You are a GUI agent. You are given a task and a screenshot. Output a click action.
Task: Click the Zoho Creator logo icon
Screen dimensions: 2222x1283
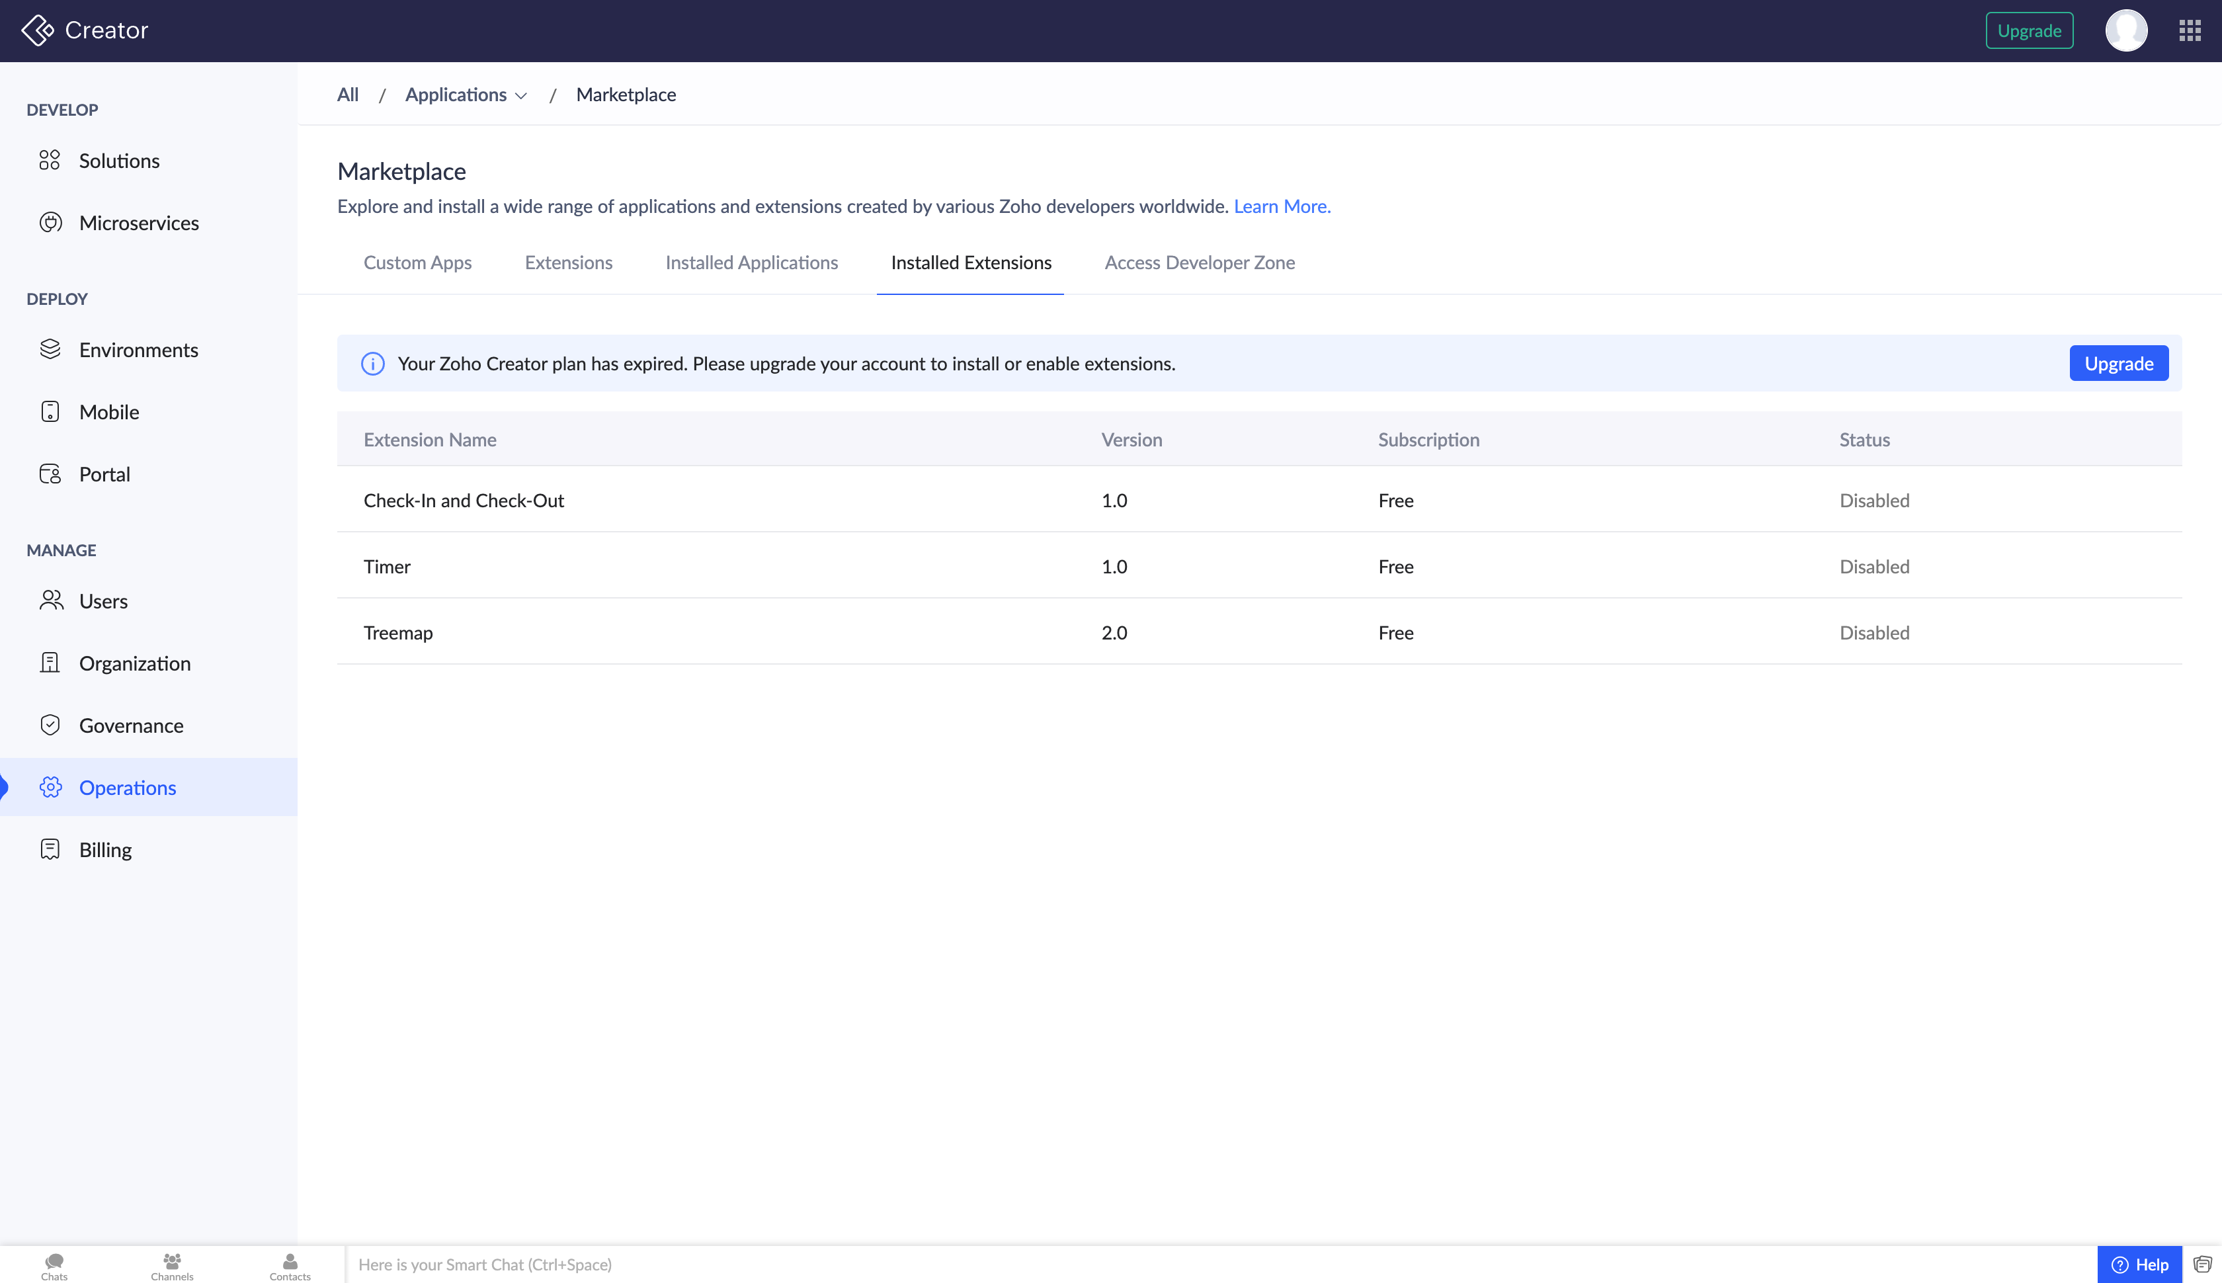37,30
